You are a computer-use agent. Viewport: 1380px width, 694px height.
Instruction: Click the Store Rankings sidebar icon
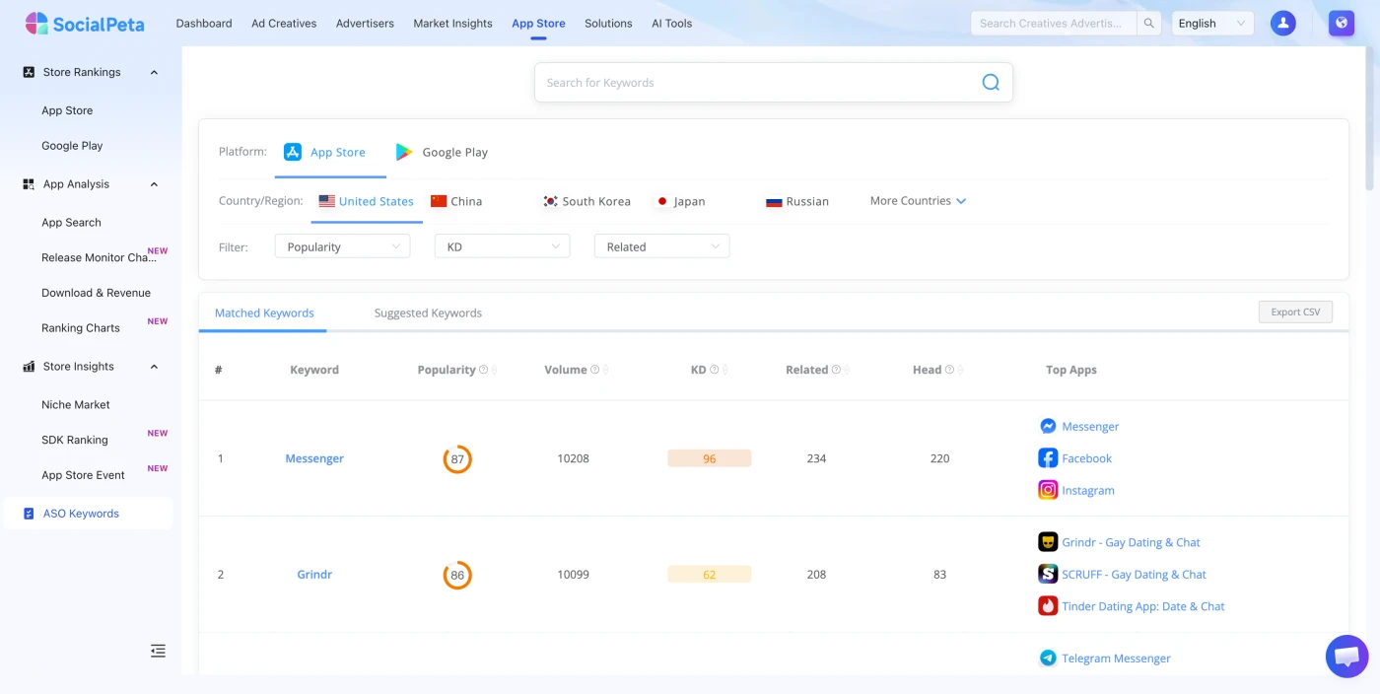[x=29, y=72]
